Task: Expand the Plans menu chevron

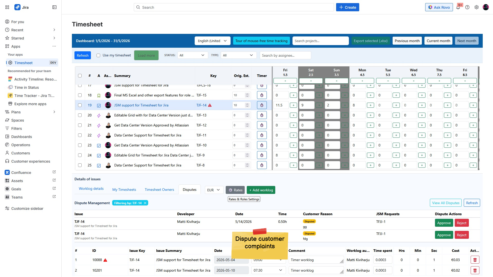Action: point(54,112)
